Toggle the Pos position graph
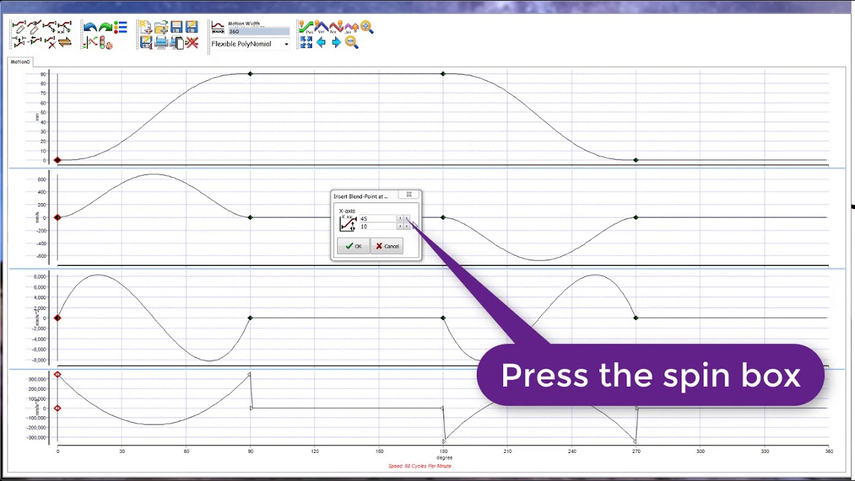Viewport: 855px width, 481px height. click(306, 27)
